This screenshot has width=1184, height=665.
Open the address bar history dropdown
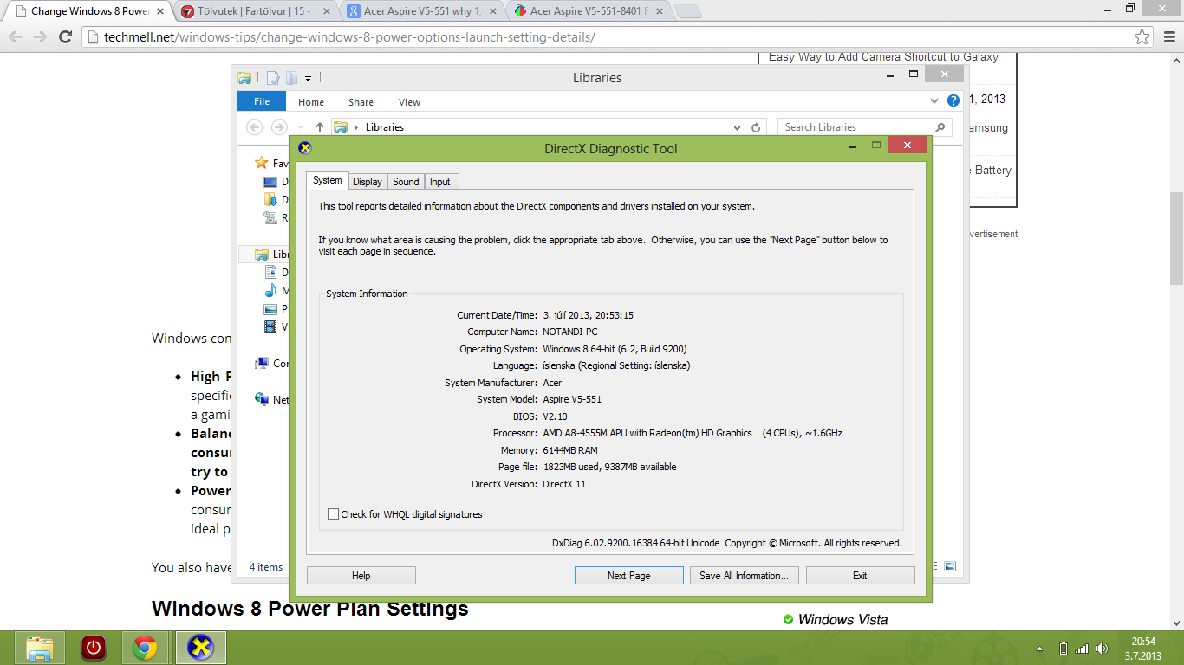(738, 127)
